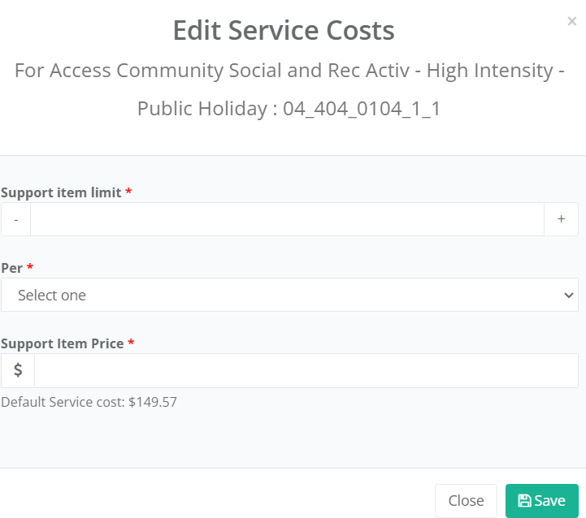Dismiss the dialog with the X icon
Image resolution: width=586 pixels, height=518 pixels.
tap(571, 21)
